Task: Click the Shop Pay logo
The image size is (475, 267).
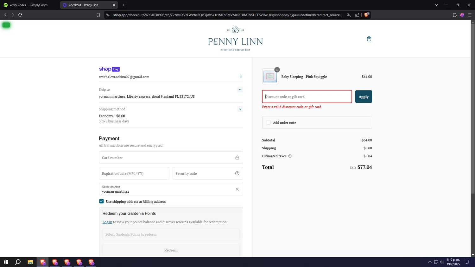Action: [109, 69]
